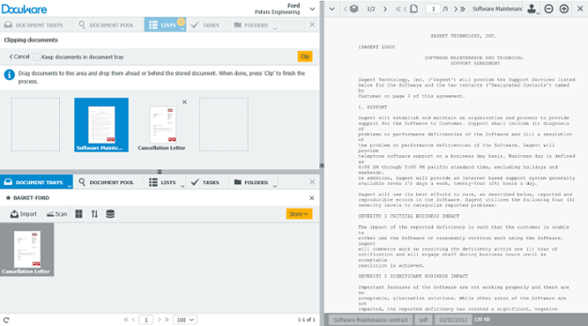Expand lower Folders tab dropdown arrow

[x=275, y=186]
